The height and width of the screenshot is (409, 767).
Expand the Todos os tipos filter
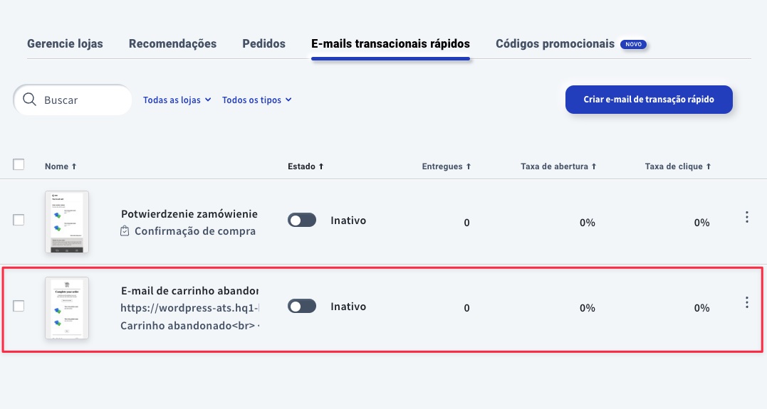click(x=257, y=100)
